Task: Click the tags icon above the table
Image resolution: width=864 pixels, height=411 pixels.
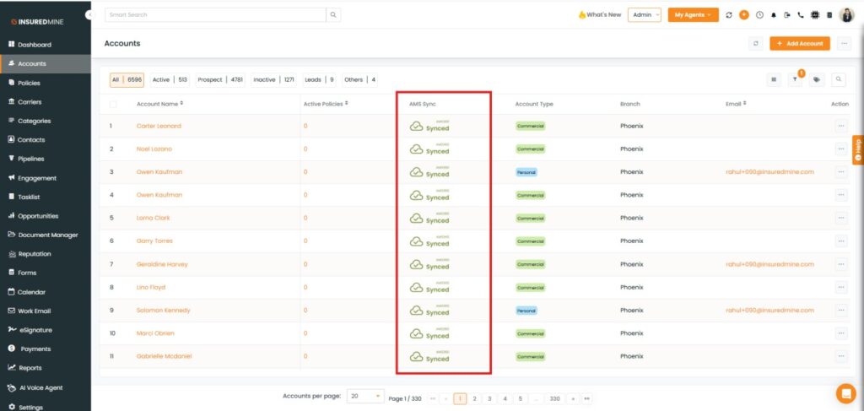Action: (816, 79)
